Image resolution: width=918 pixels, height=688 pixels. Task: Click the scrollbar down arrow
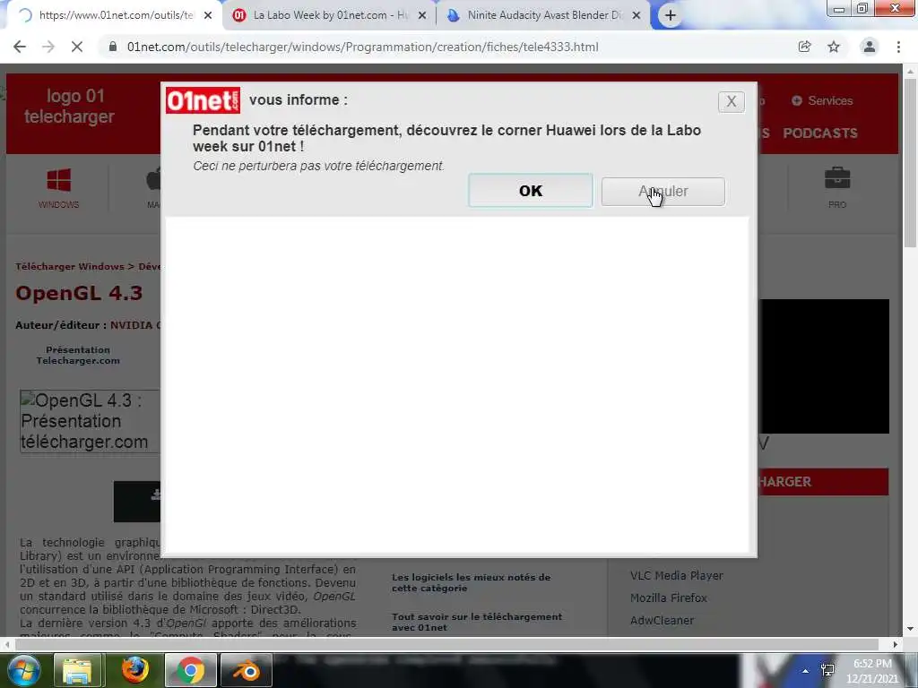911,630
